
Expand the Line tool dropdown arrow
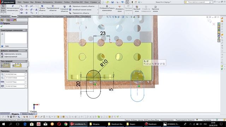click(x=24, y=6)
